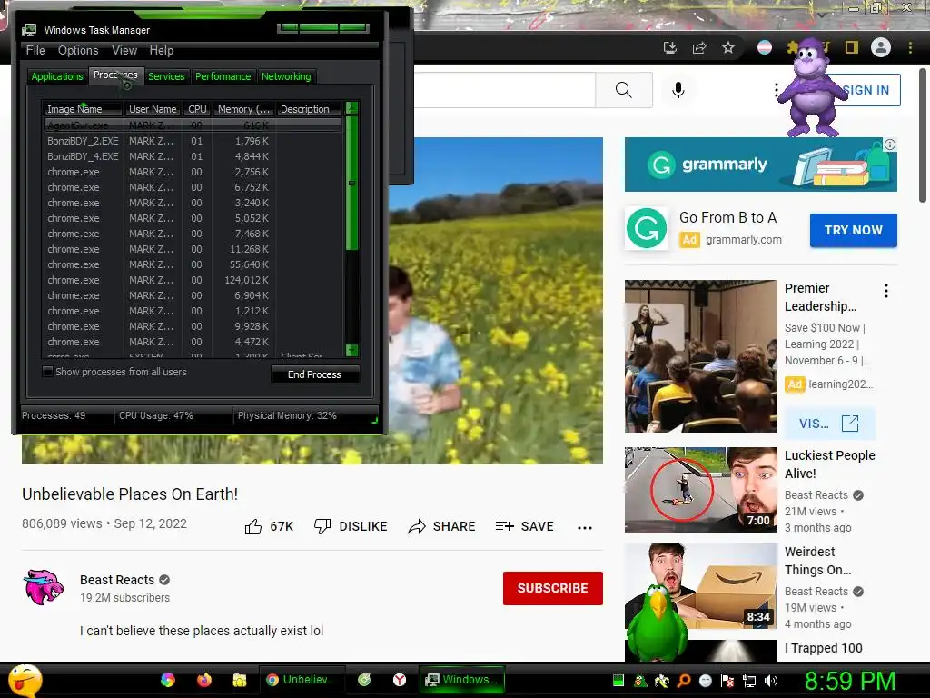Click the green process list scrollbar thumb
The image size is (930, 698).
[351, 183]
